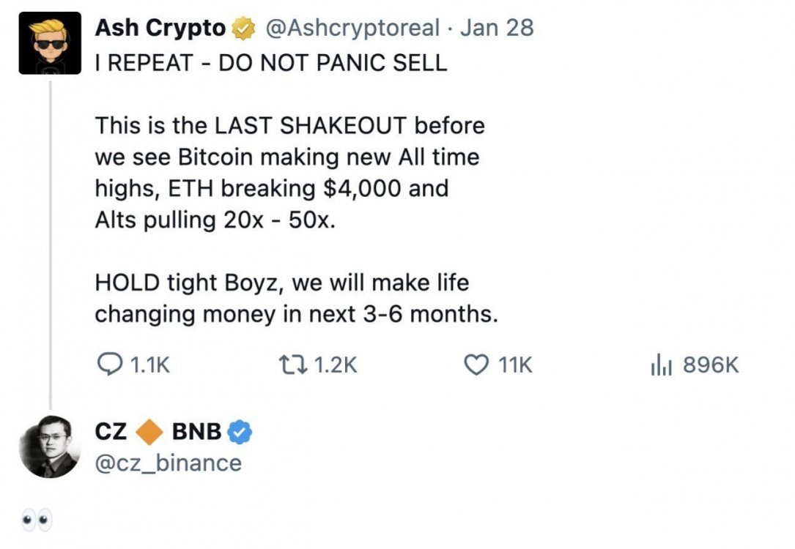Click the 1.1K replies count
This screenshot has height=549, width=795.
point(149,365)
